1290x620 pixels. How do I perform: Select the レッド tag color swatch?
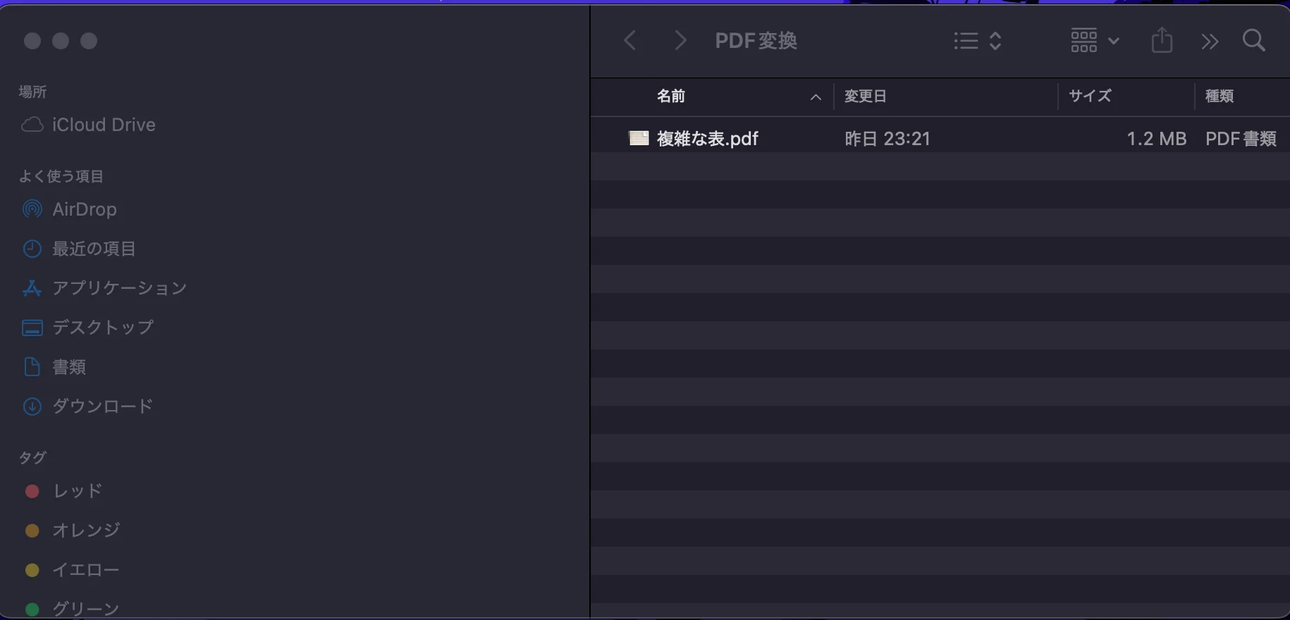32,491
